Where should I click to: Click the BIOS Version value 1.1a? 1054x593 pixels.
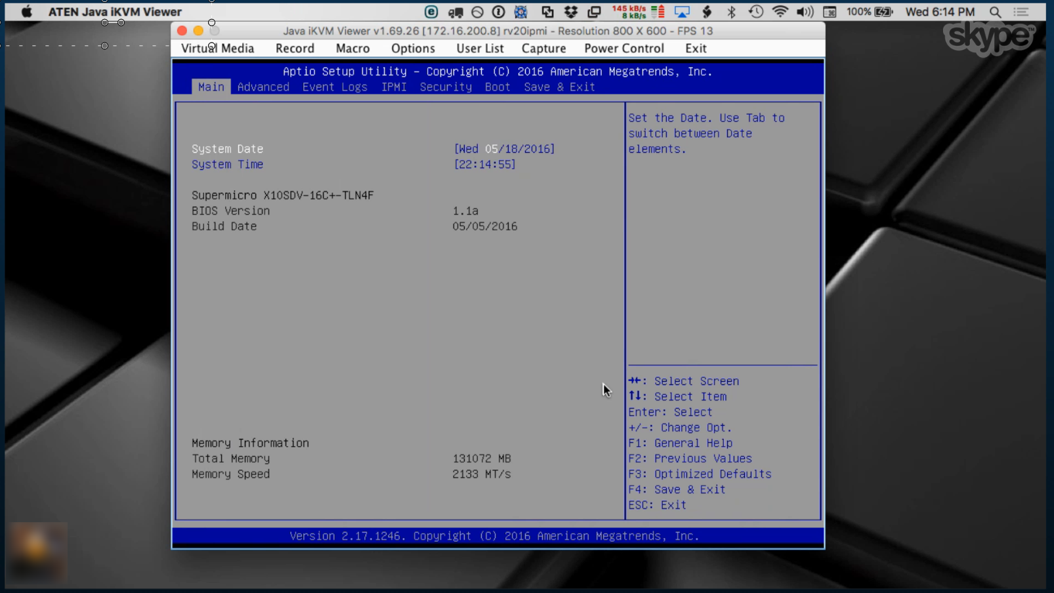pyautogui.click(x=465, y=211)
